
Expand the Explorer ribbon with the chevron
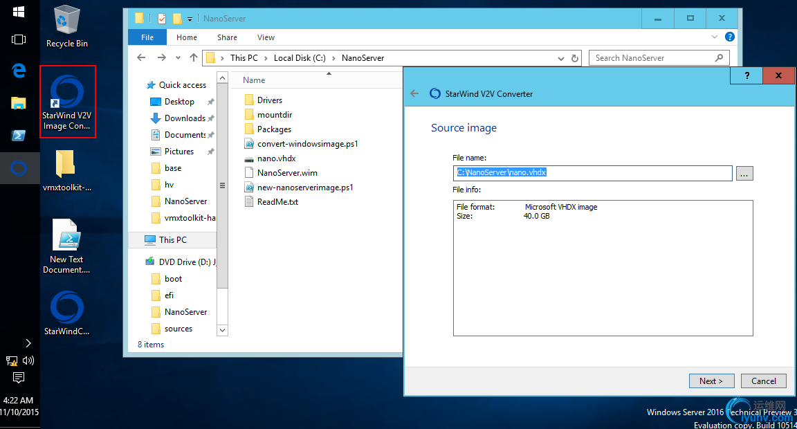pyautogui.click(x=715, y=37)
